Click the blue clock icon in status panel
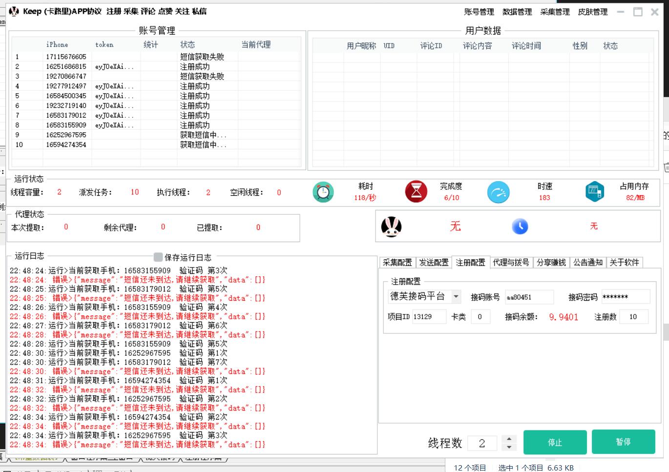This screenshot has height=472, width=669. (x=520, y=226)
